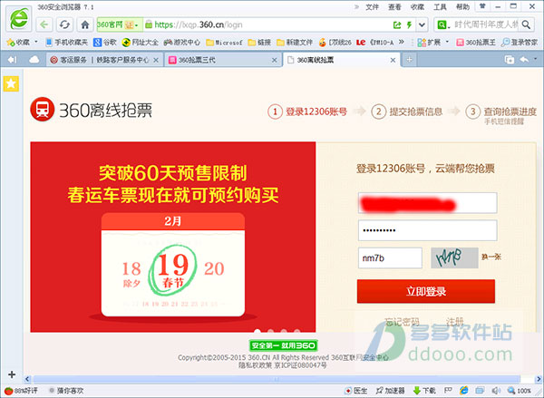Open the 工具 menu
Image resolution: width=544 pixels, height=398 pixels.
(x=440, y=7)
